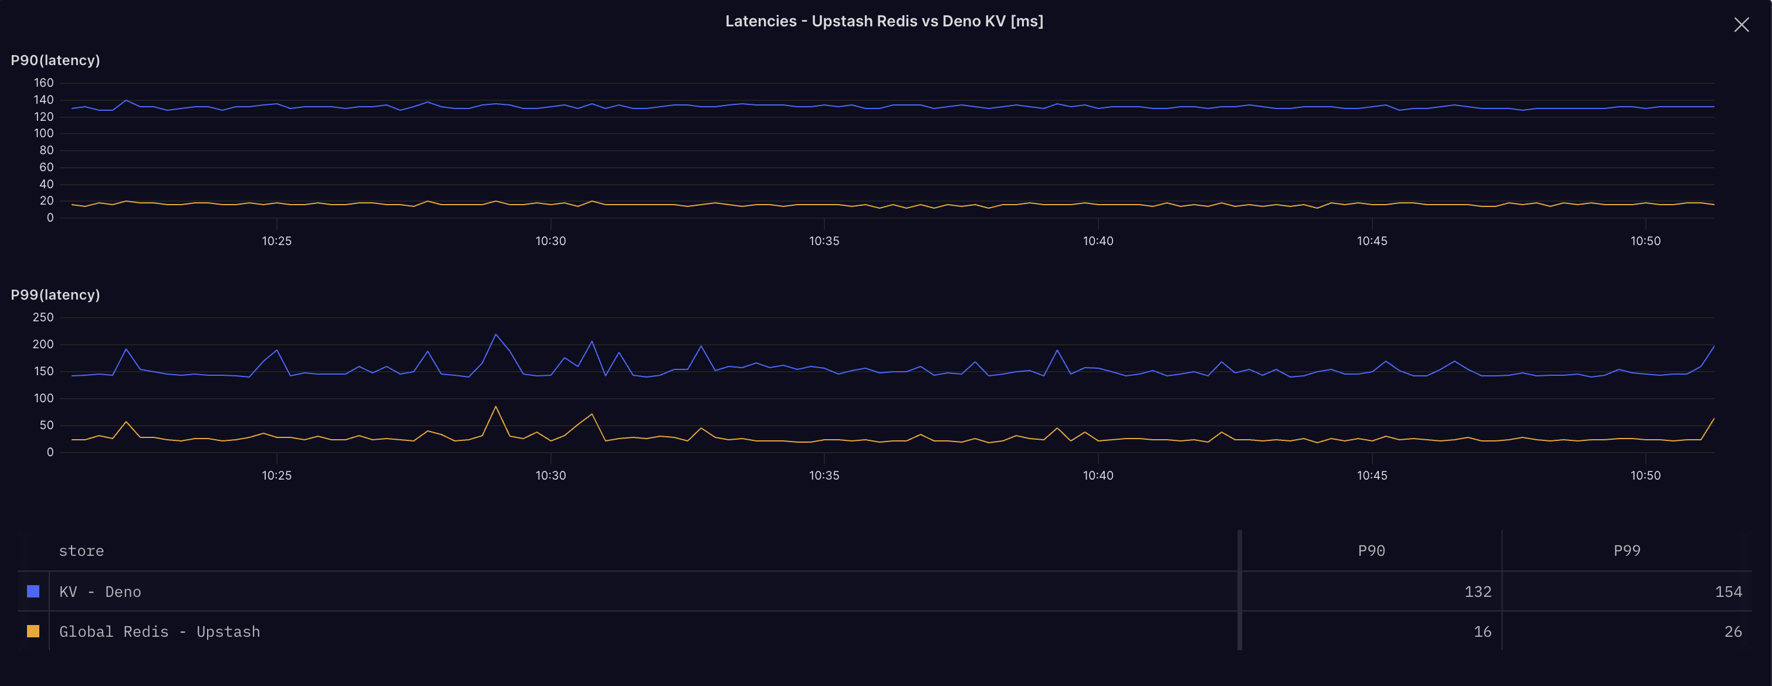
Task: Click 10:30 marker on P90 chart axis
Action: point(550,241)
